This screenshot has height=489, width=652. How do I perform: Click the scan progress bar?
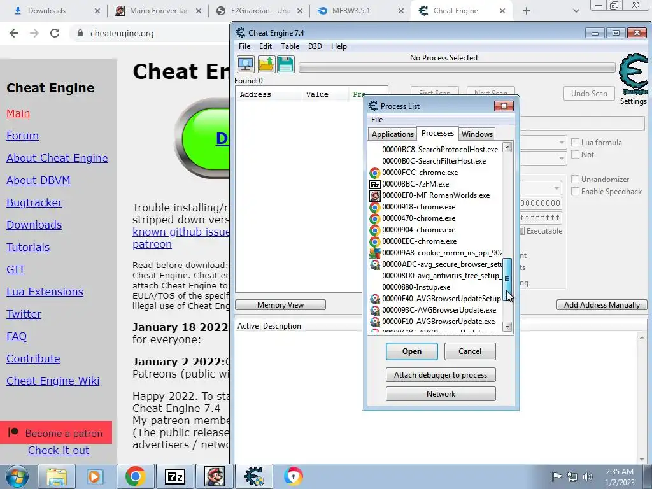pyautogui.click(x=457, y=67)
